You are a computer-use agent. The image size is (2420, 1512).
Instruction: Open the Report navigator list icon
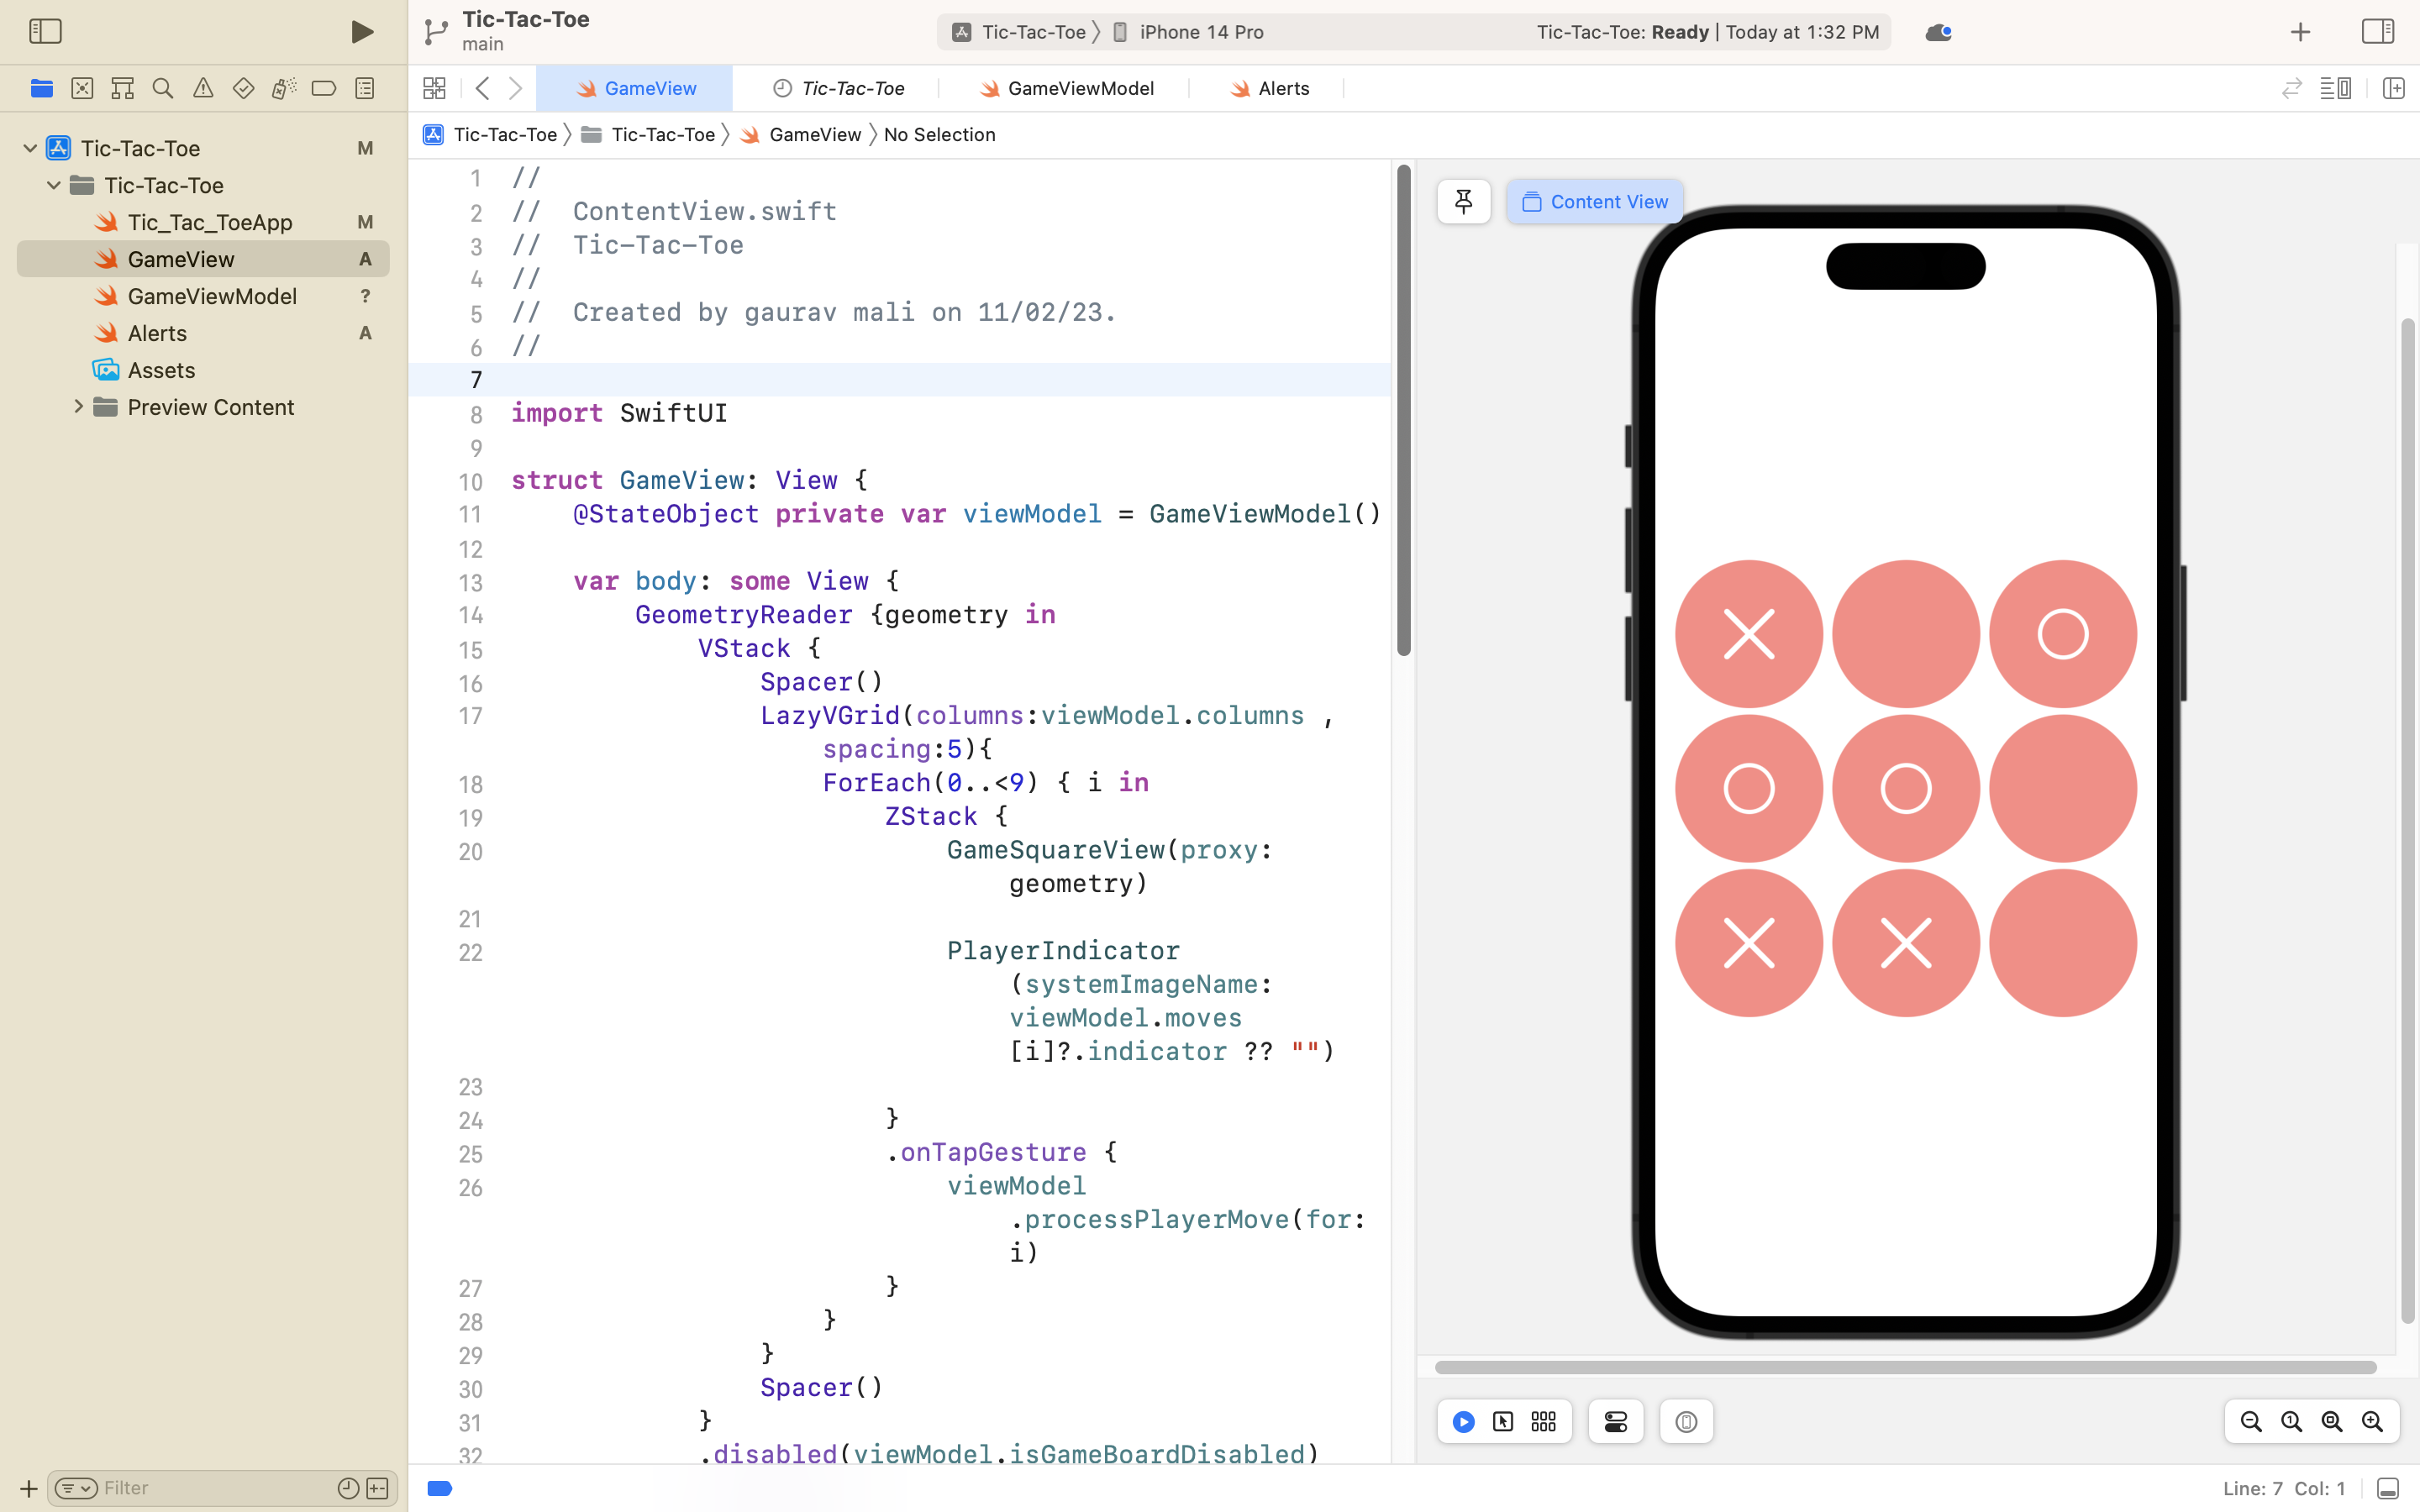(x=364, y=88)
